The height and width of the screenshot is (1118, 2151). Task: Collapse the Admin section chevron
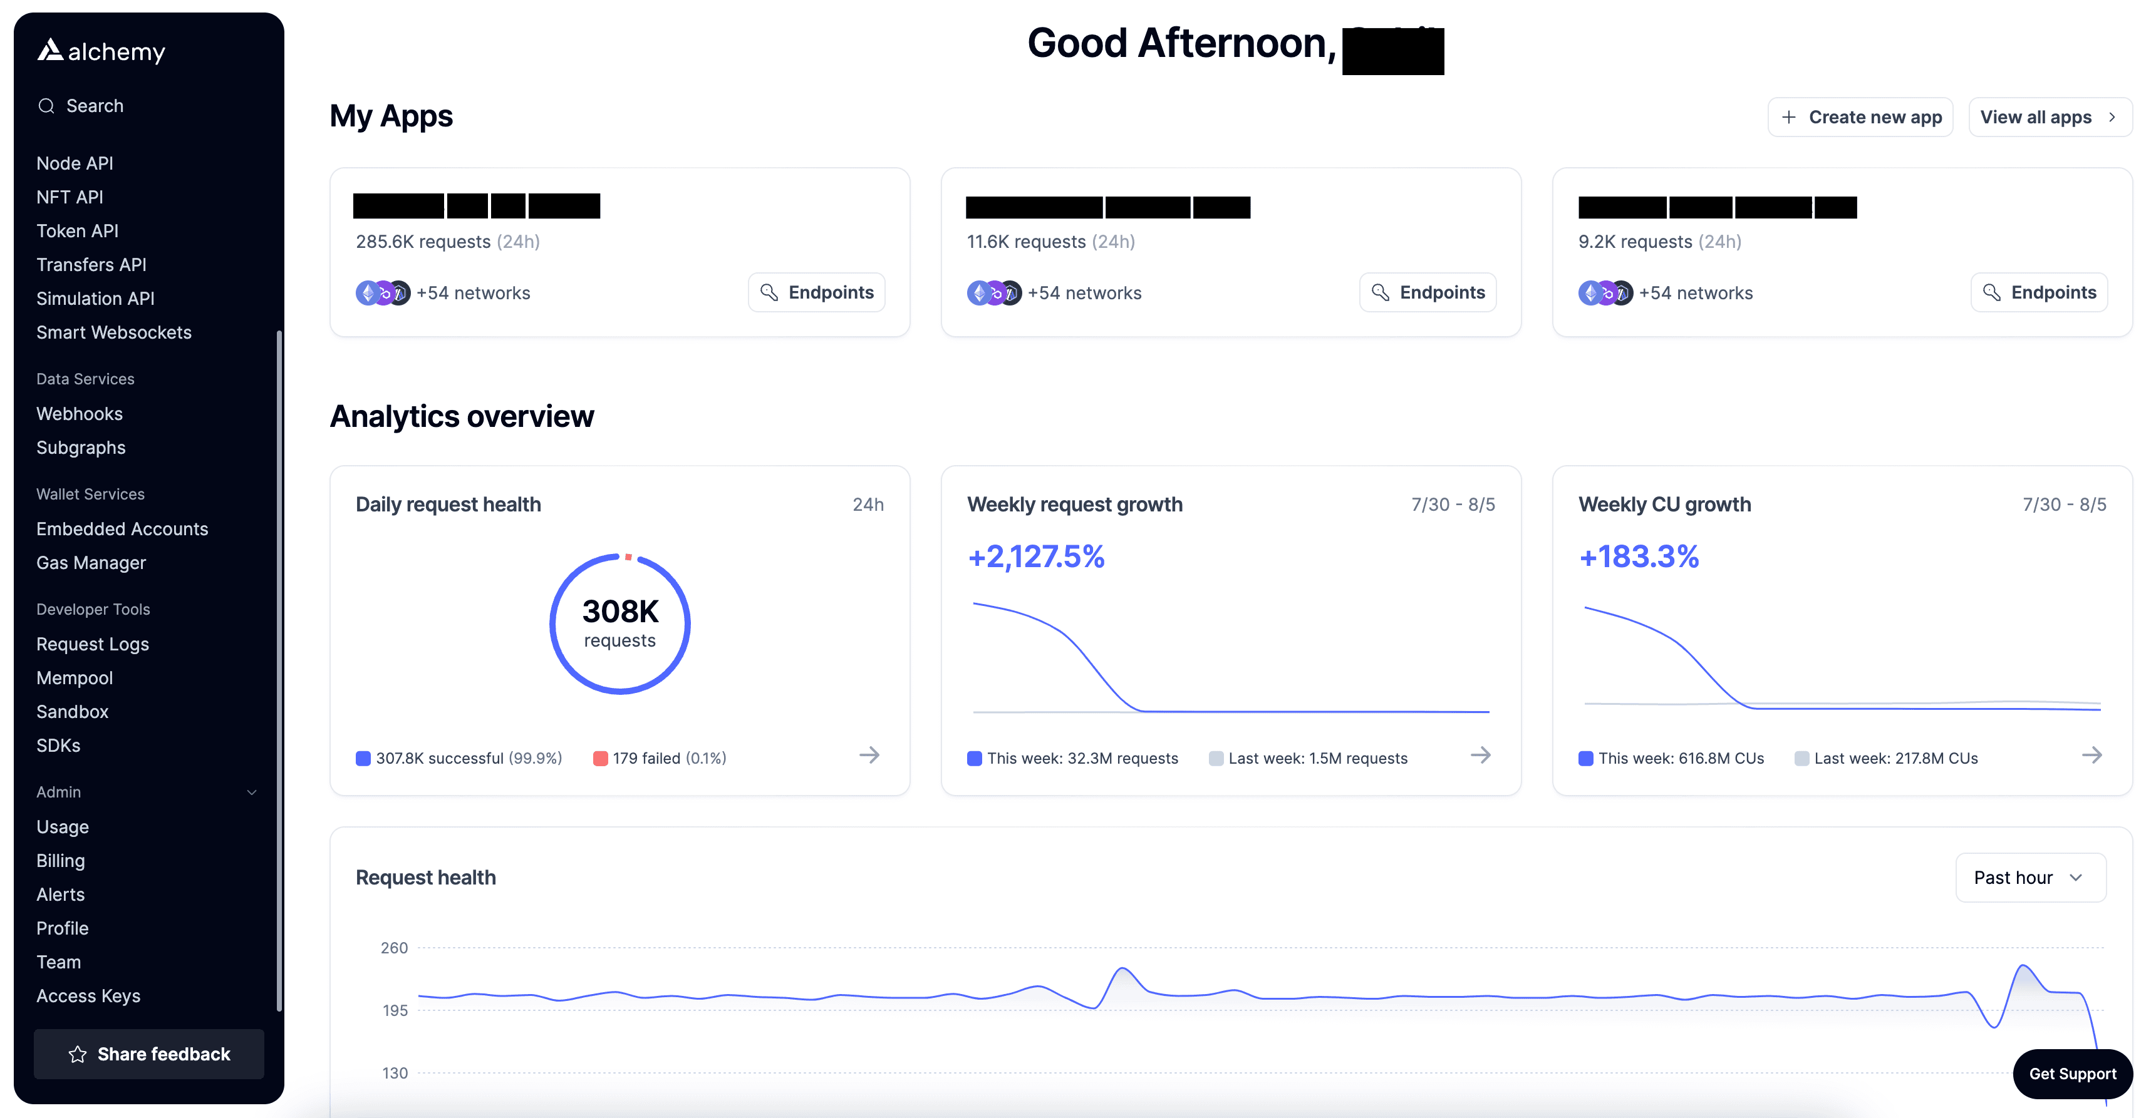(251, 792)
